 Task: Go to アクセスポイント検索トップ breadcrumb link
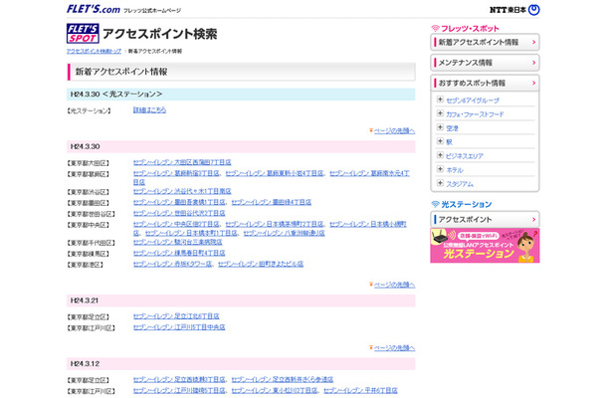94,51
